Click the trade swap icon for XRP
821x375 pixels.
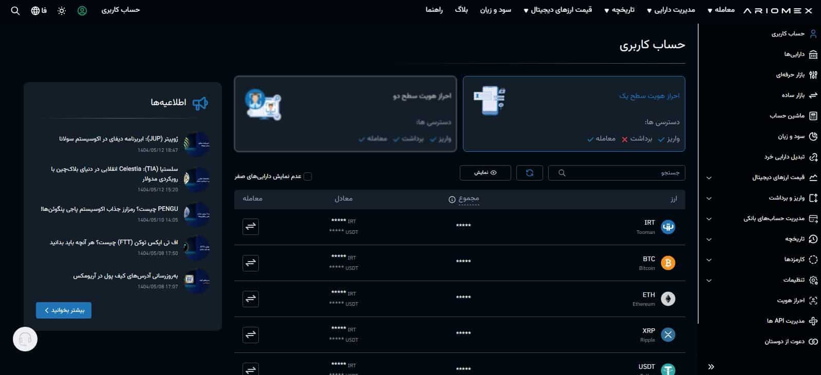point(251,334)
